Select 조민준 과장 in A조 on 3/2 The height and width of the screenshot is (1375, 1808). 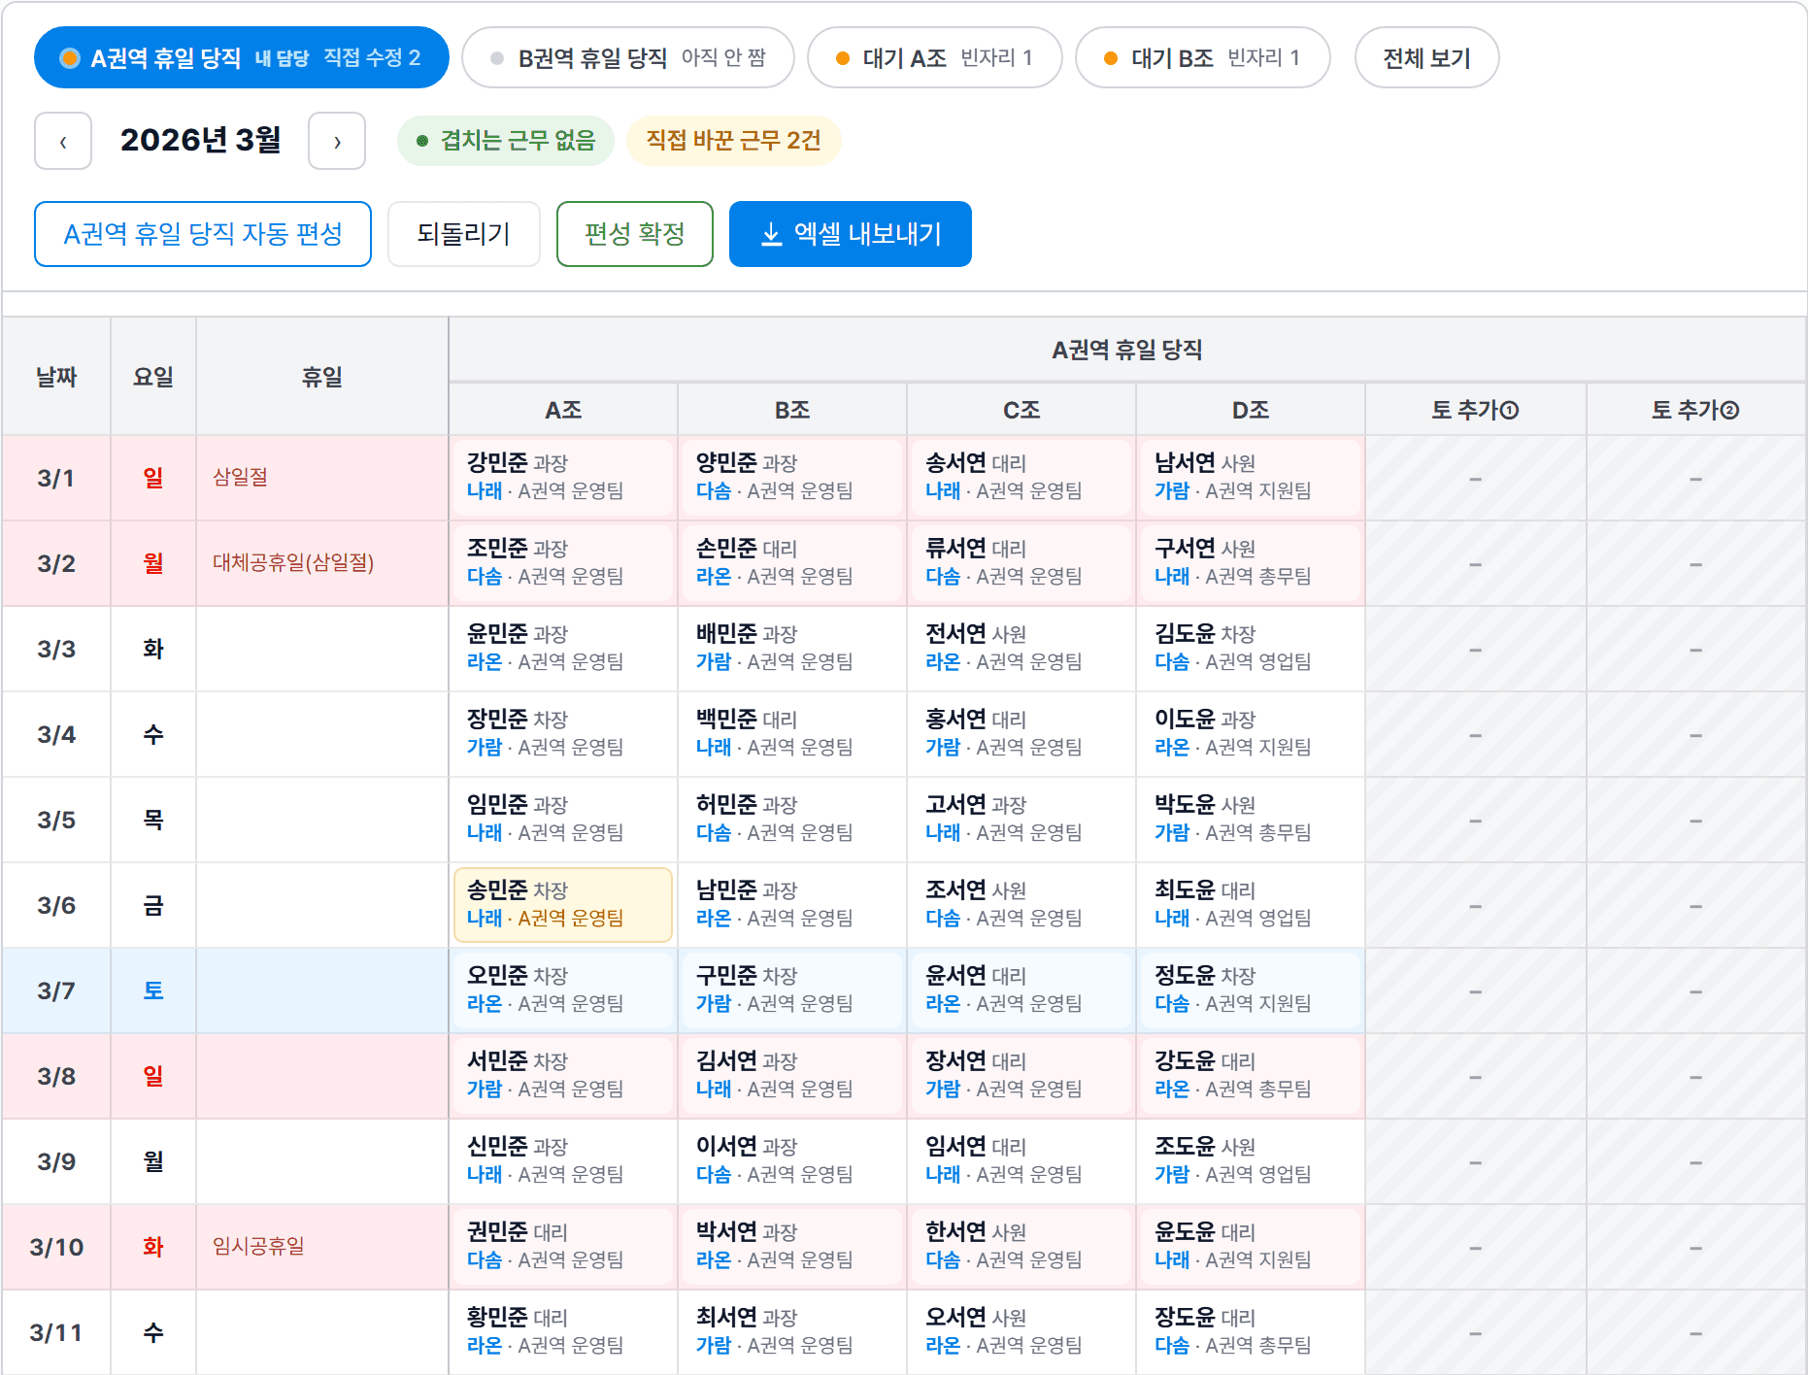563,563
